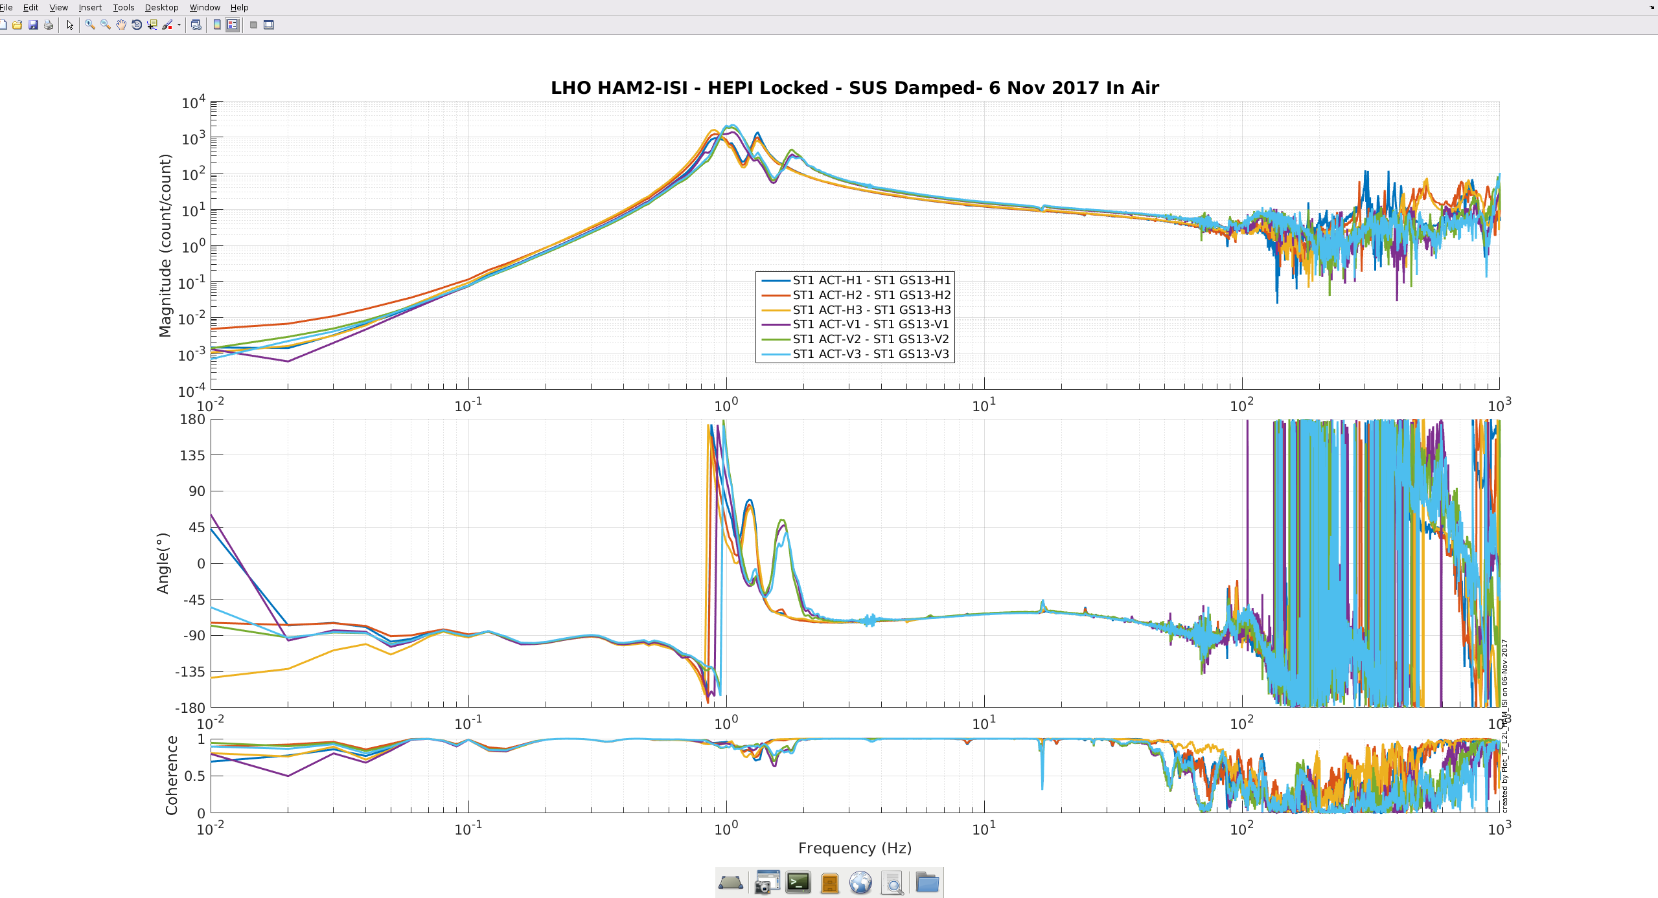Activate the Zoom Out magnifier tool
Image resolution: width=1658 pixels, height=898 pixels.
click(106, 25)
